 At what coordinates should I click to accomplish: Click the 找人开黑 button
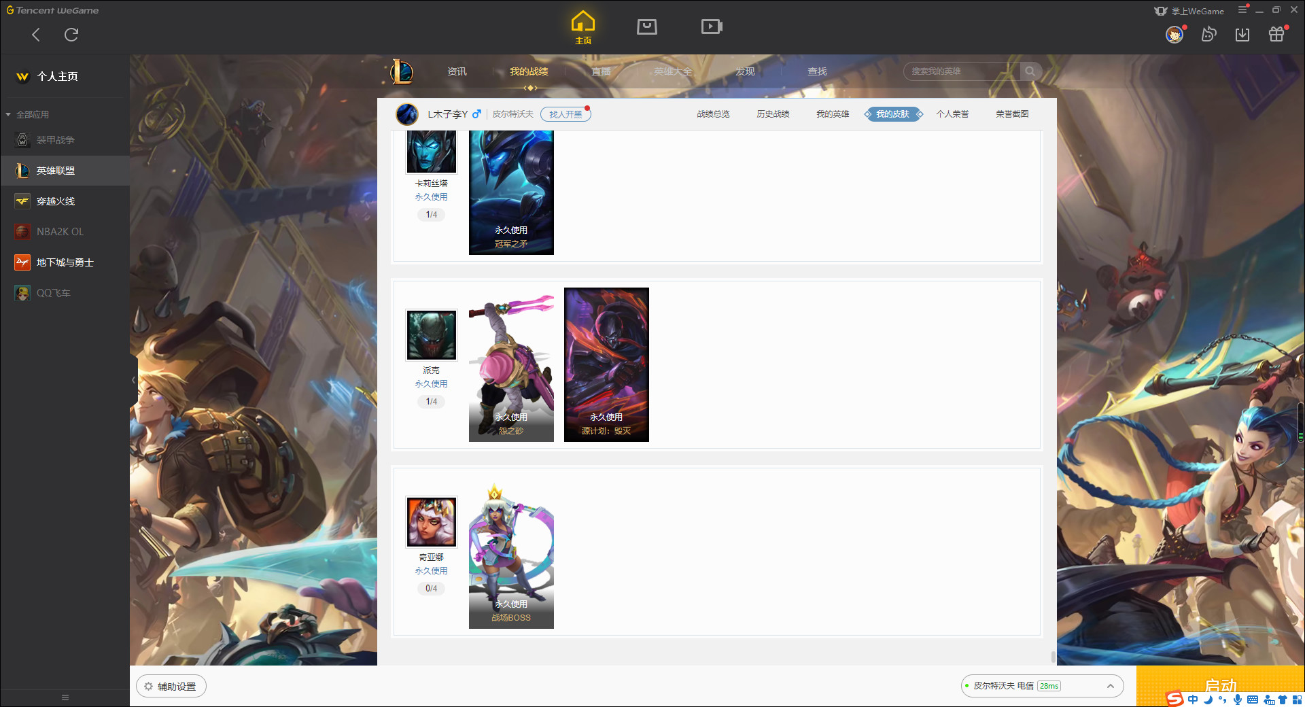[565, 114]
